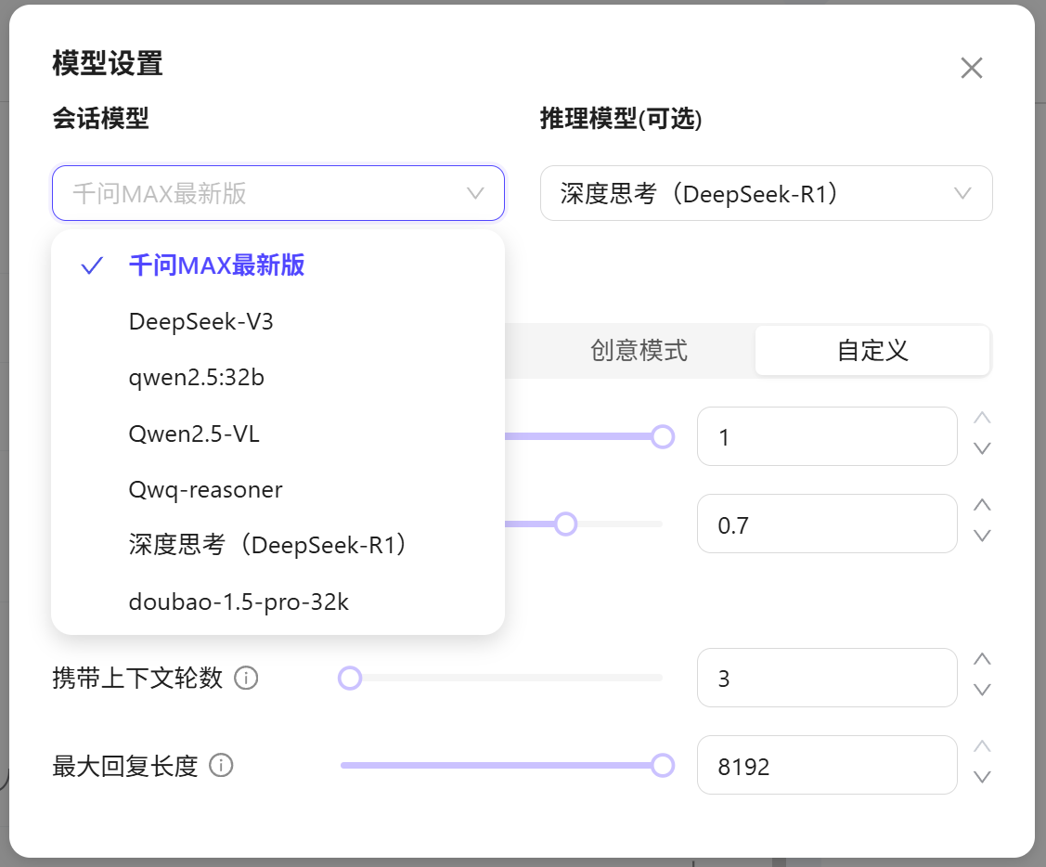Click info icon beside 最大回复长度
Image resolution: width=1046 pixels, height=867 pixels.
click(x=221, y=766)
